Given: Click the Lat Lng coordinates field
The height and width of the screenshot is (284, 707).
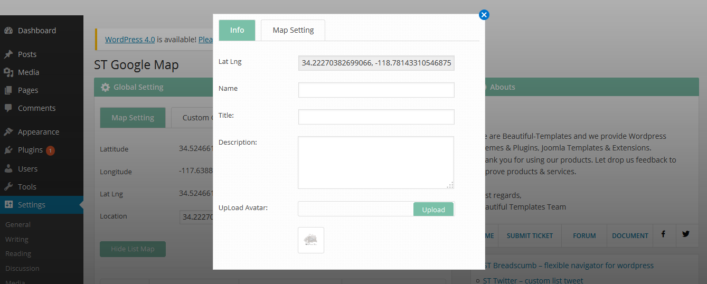Looking at the screenshot, I should point(376,63).
